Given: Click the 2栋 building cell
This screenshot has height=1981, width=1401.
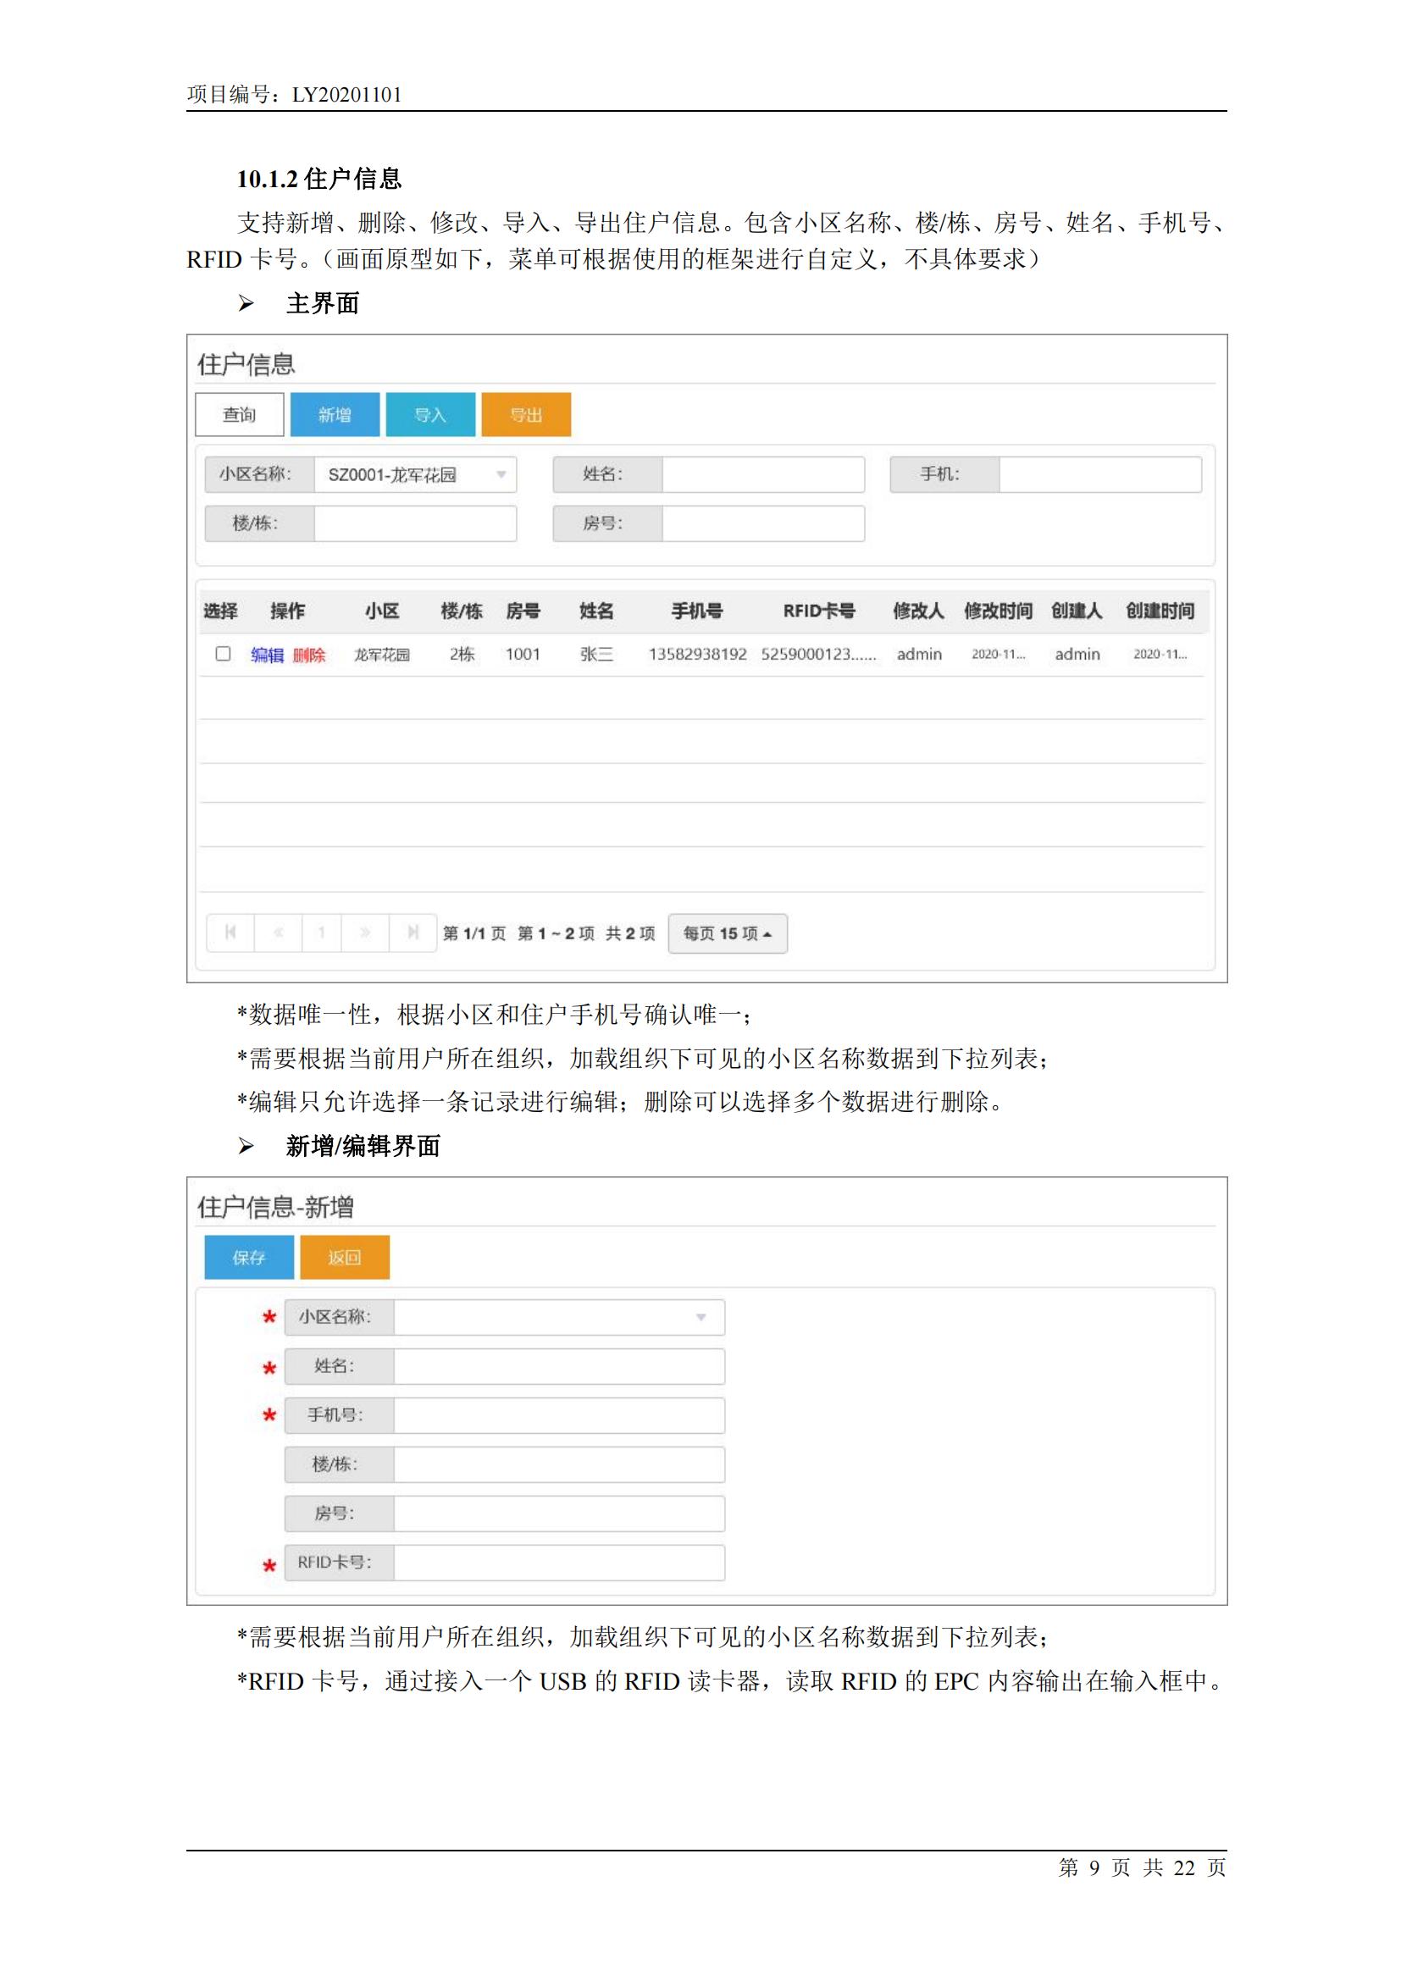Looking at the screenshot, I should click(x=462, y=654).
